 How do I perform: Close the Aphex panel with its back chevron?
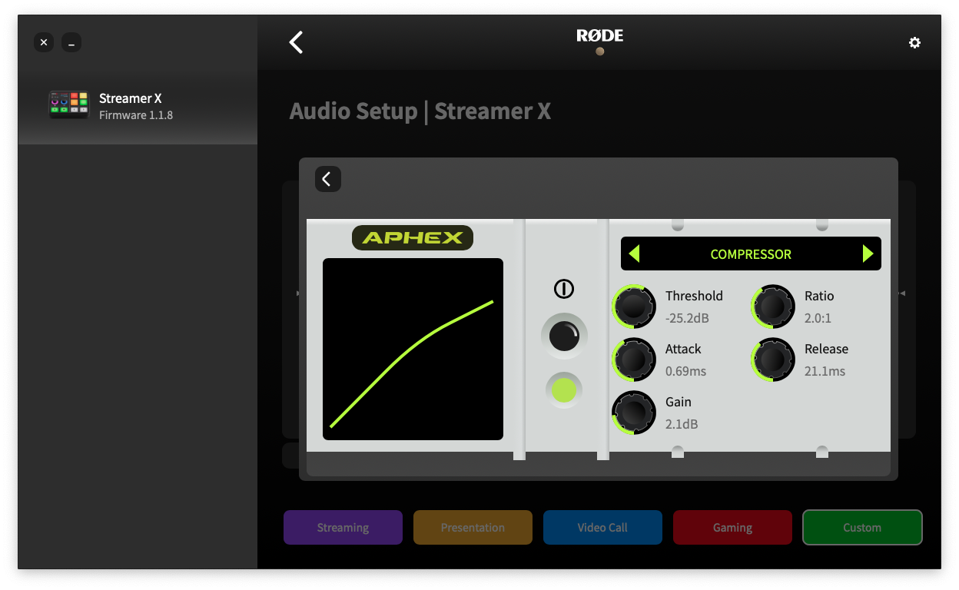pos(327,179)
